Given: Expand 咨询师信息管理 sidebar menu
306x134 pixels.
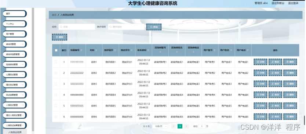Looking at the screenshot, I should (x=14, y=54).
